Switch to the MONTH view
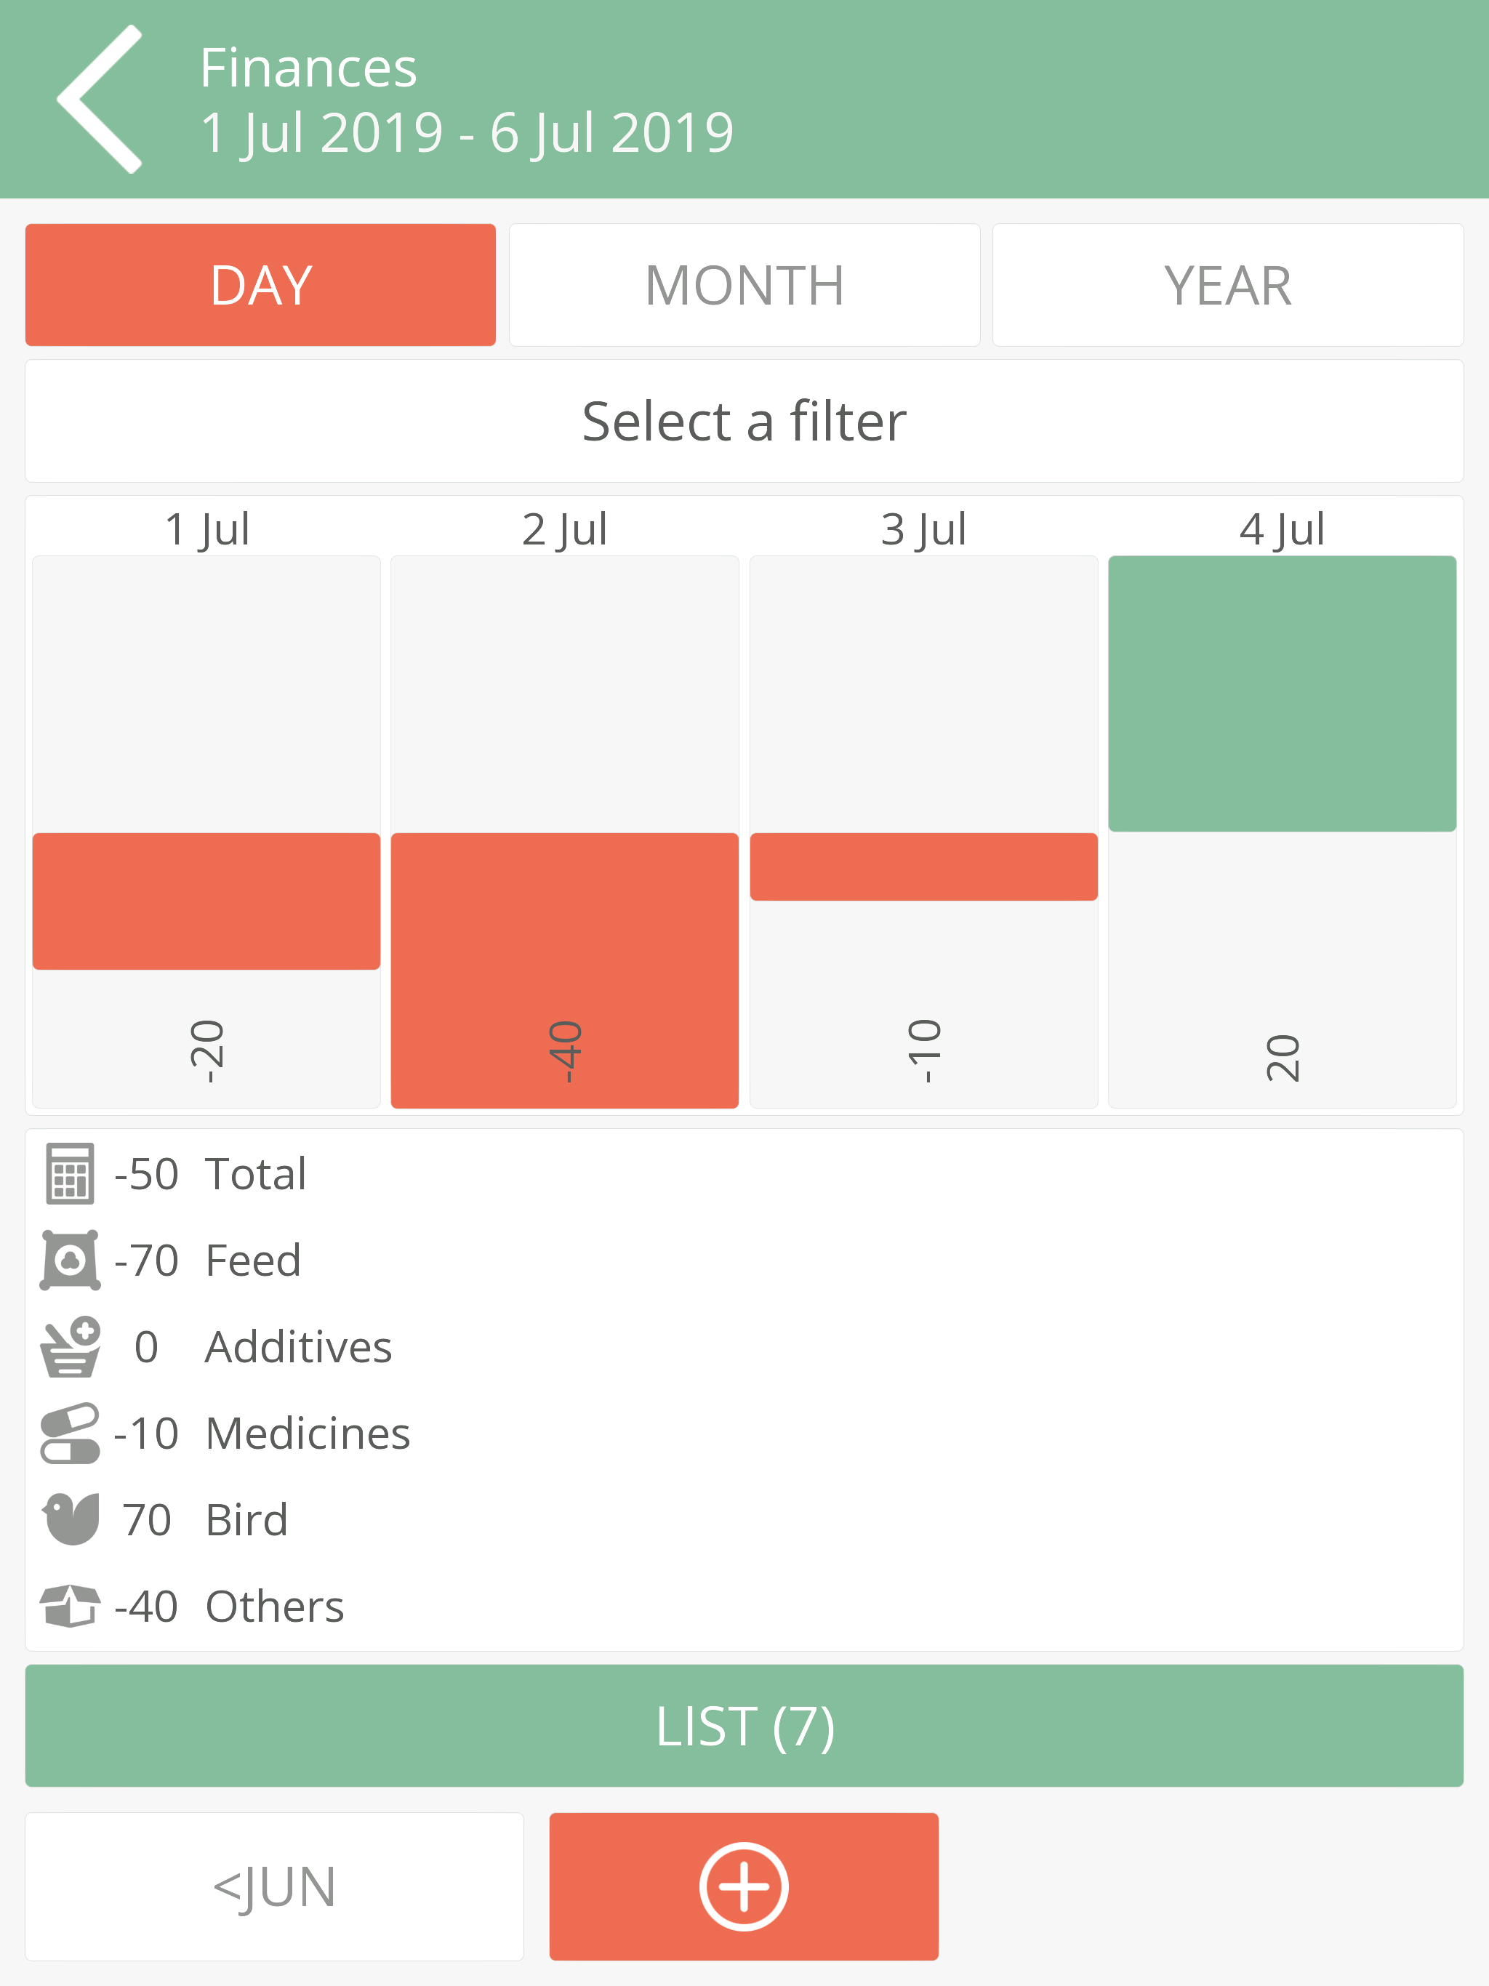Viewport: 1489px width, 1986px height. click(744, 285)
